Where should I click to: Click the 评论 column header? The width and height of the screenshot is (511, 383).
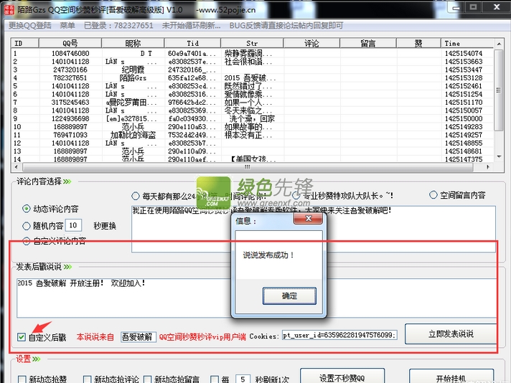311,43
